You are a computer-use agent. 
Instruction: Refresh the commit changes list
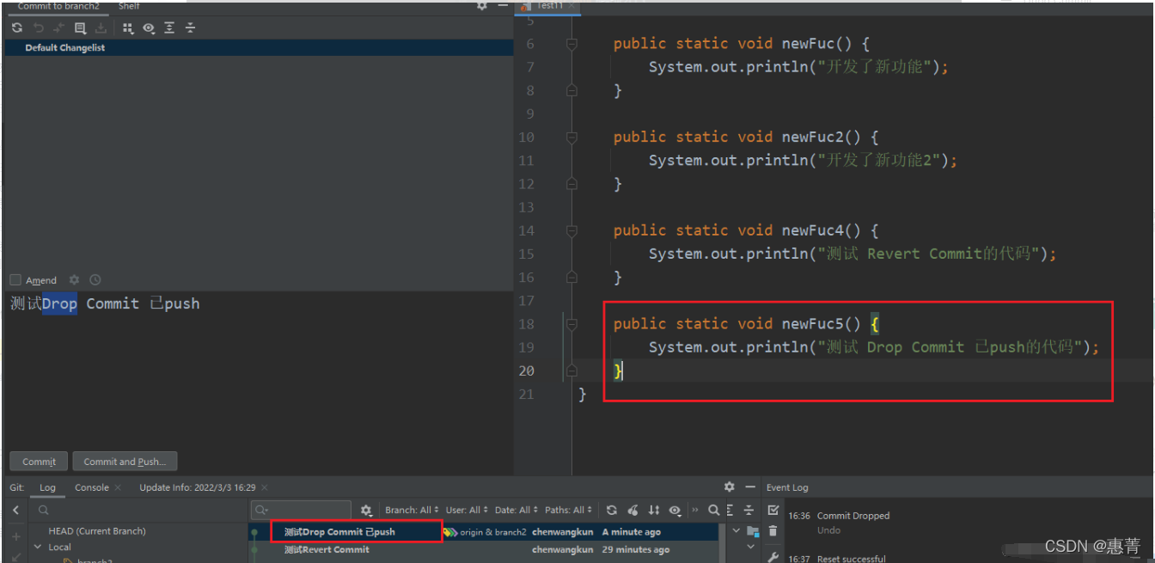[x=17, y=28]
